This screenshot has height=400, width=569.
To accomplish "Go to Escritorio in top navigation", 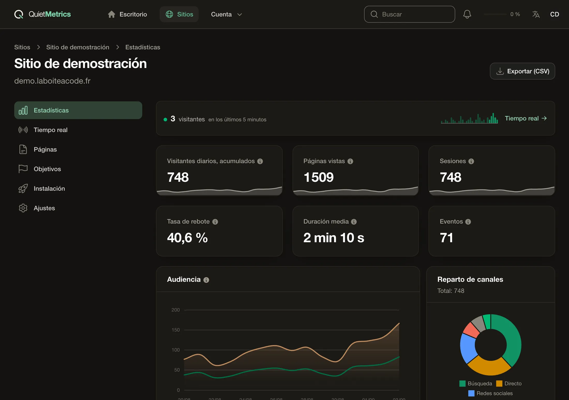I will point(127,14).
